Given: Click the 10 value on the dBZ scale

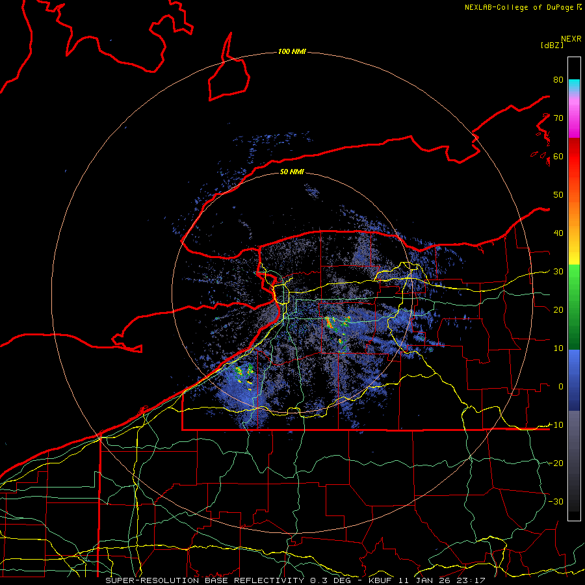Looking at the screenshot, I should tap(558, 348).
